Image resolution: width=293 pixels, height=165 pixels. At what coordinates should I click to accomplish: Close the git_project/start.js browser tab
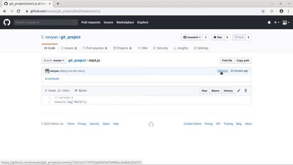pos(50,4)
